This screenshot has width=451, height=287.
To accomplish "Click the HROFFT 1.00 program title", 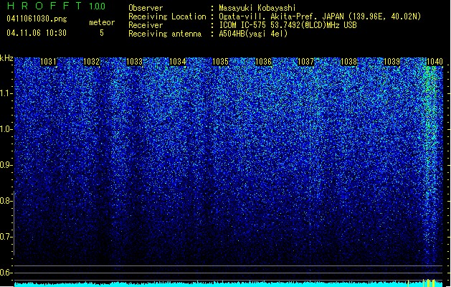I will click(x=56, y=6).
